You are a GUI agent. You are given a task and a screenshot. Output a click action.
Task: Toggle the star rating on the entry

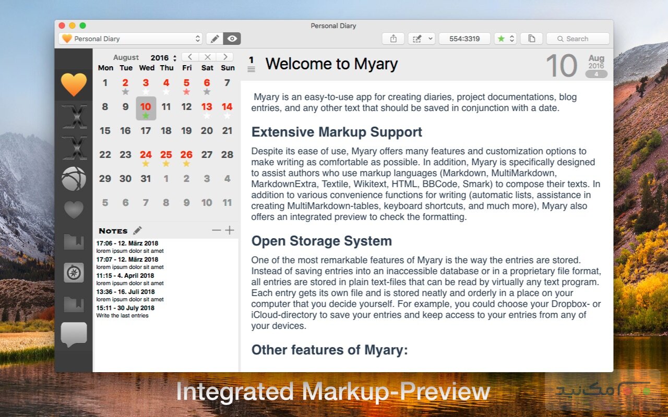(500, 38)
